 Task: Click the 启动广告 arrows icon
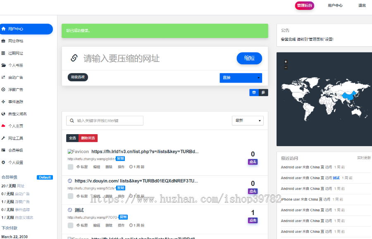point(3,77)
